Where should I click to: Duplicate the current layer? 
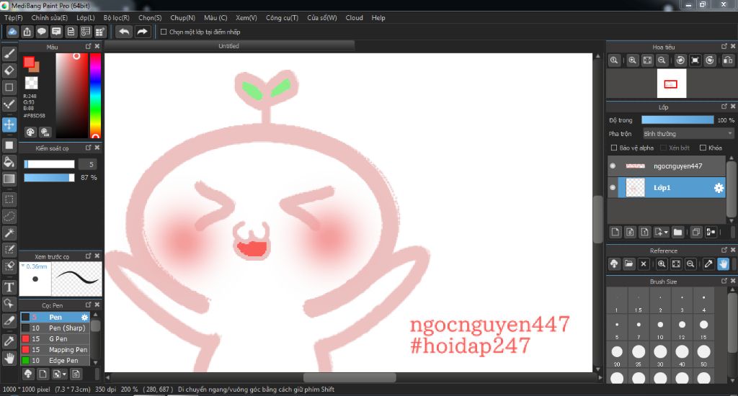[696, 232]
